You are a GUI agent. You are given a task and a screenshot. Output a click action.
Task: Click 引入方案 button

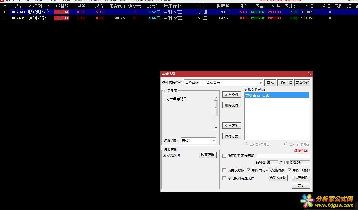[x=232, y=126]
